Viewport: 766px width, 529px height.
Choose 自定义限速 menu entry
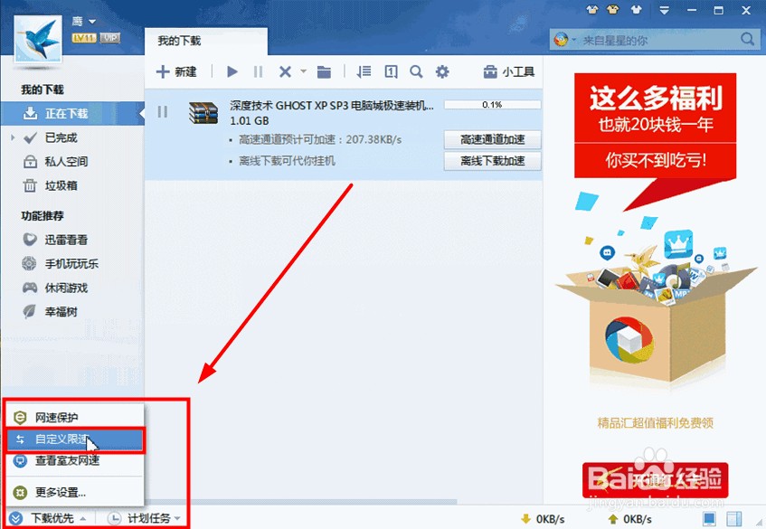(75, 439)
